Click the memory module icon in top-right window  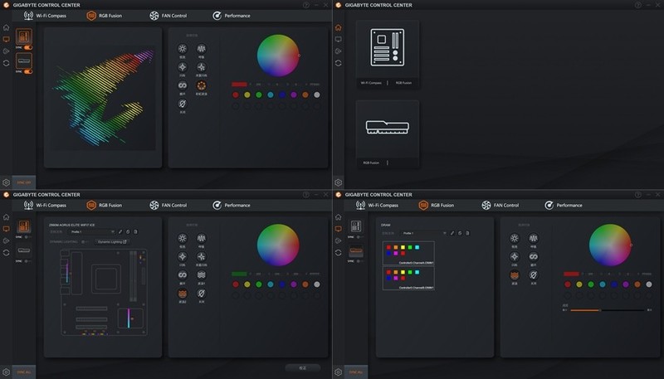point(387,128)
